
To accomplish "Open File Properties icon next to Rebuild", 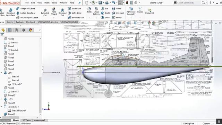I will [131, 3].
